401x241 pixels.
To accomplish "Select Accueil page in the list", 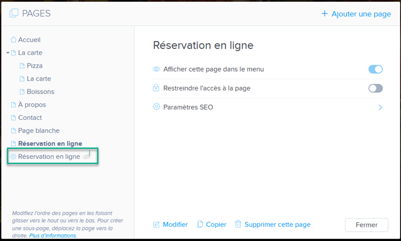I will (x=29, y=39).
